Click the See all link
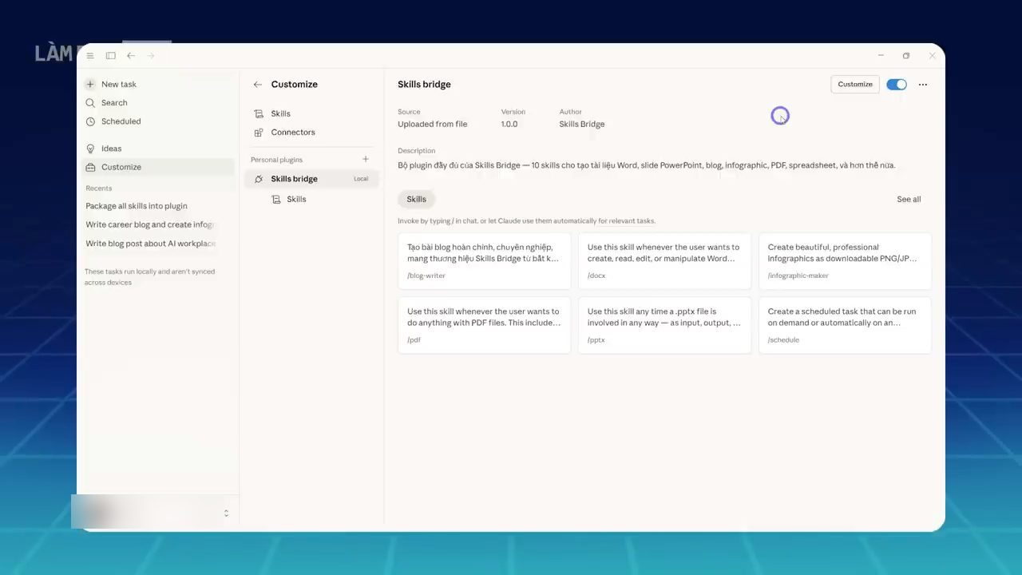 pos(909,199)
